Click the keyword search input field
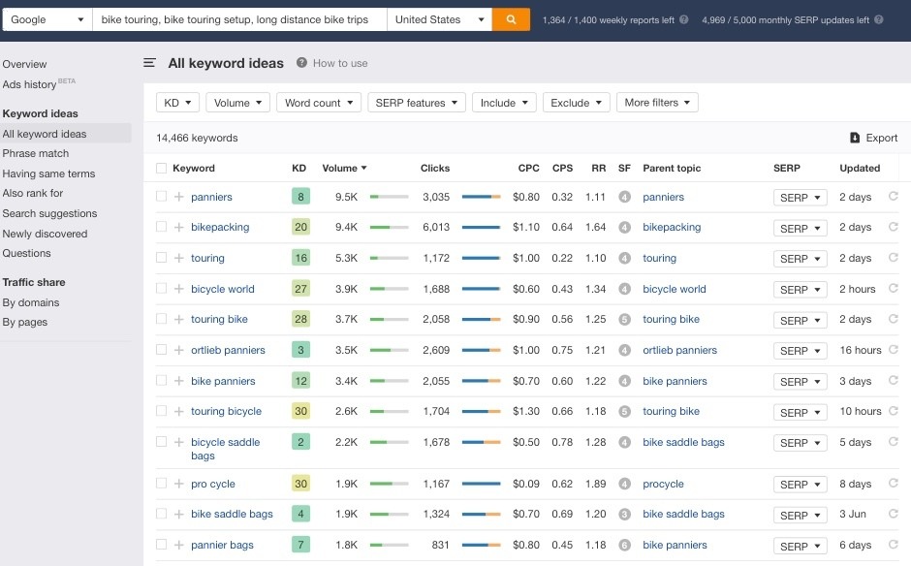The image size is (911, 566). pos(239,19)
